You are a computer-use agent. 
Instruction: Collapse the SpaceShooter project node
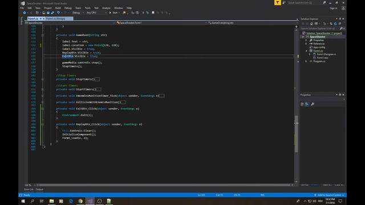[x=303, y=36]
